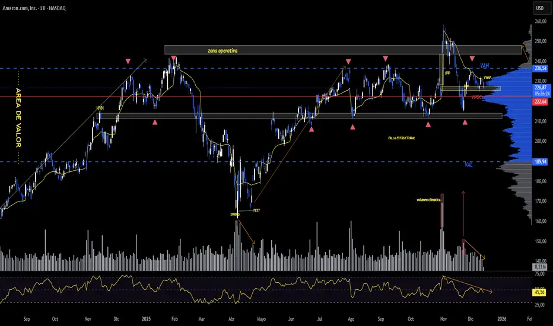Image resolution: width=553 pixels, height=326 pixels.
Task: Click the HVN annotation label
Action: pyautogui.click(x=100, y=108)
